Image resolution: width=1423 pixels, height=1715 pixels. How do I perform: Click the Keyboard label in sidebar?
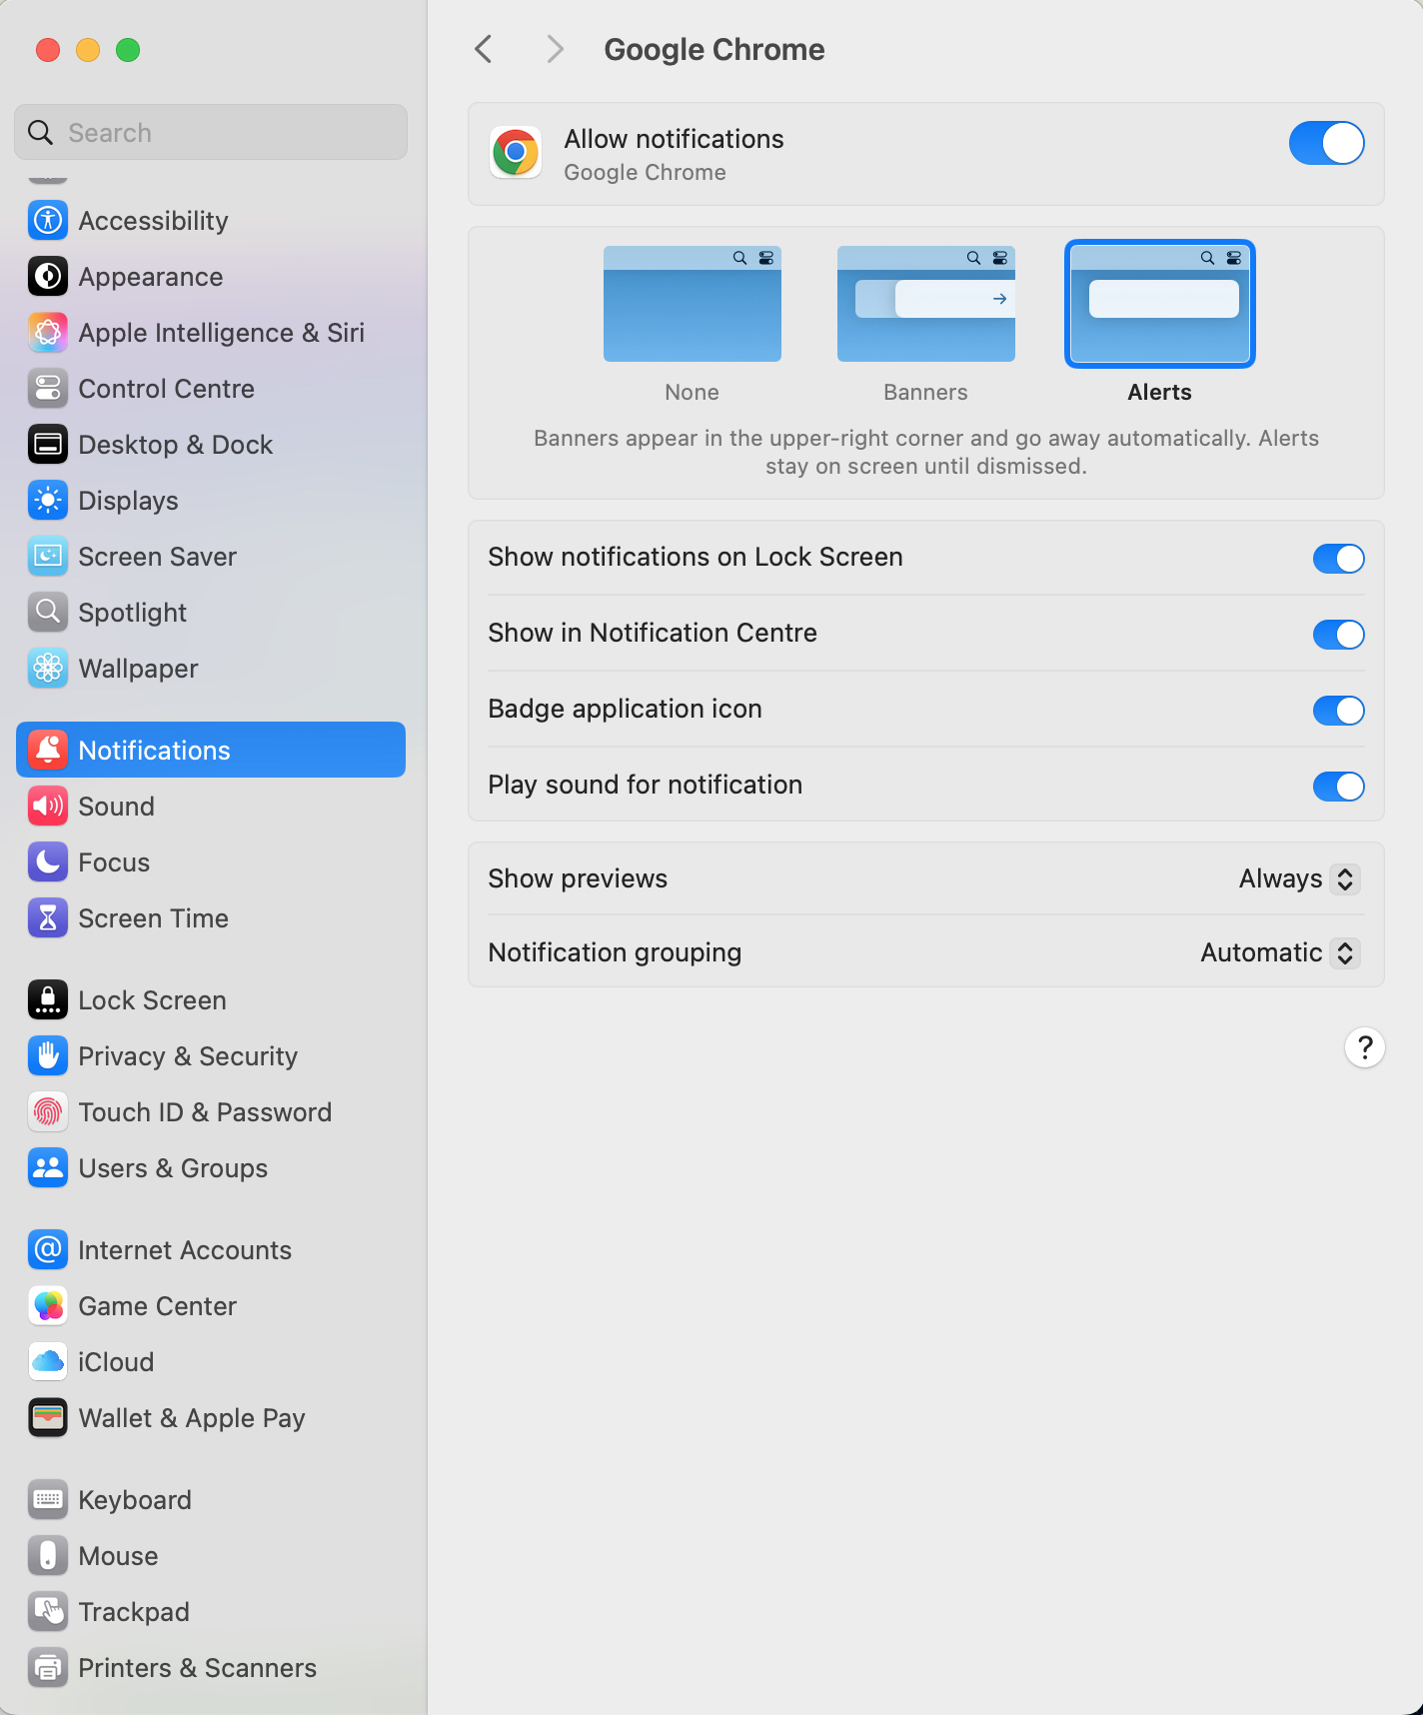point(135,1500)
